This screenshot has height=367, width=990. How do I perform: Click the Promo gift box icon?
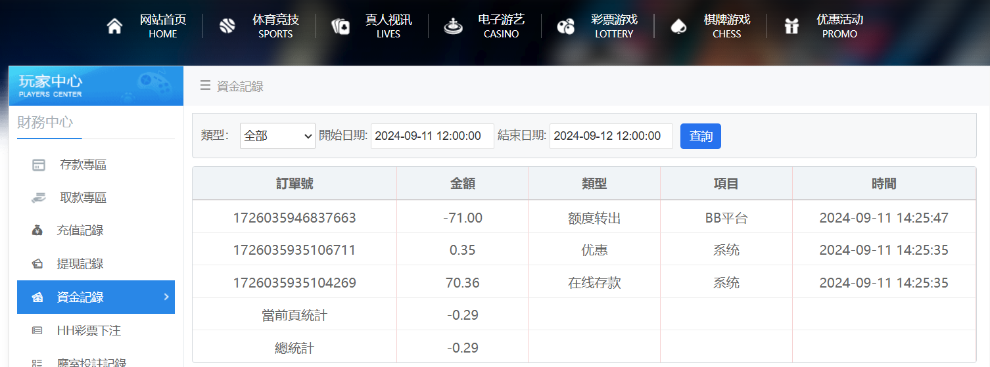(791, 26)
